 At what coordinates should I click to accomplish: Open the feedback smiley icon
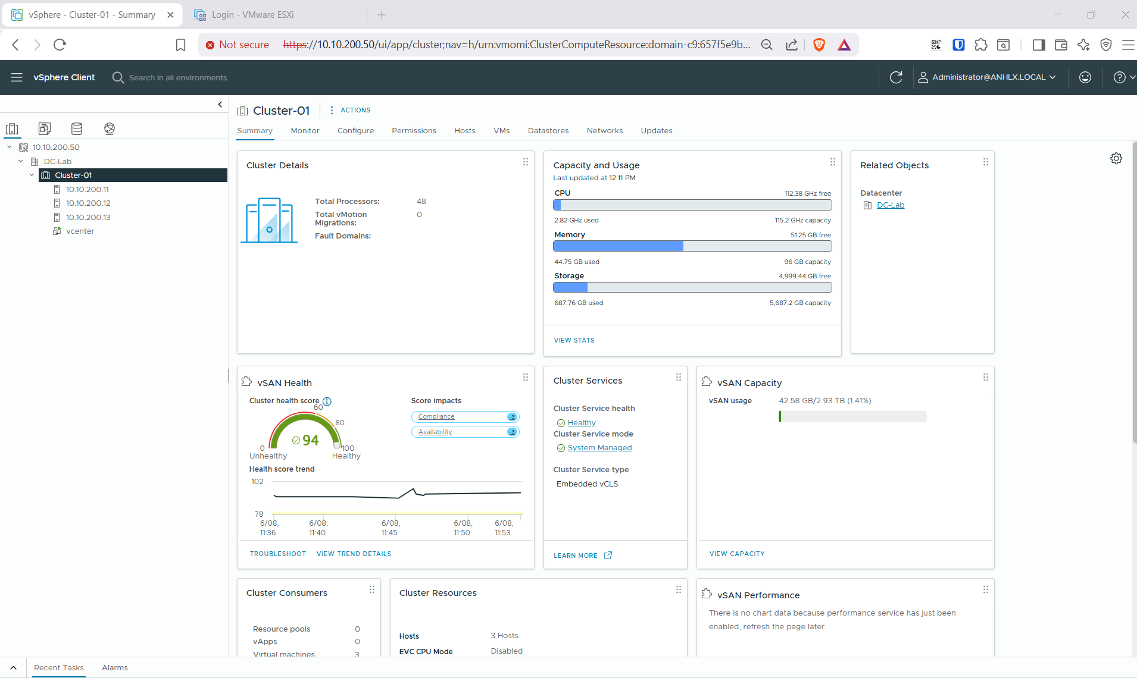[x=1085, y=77]
